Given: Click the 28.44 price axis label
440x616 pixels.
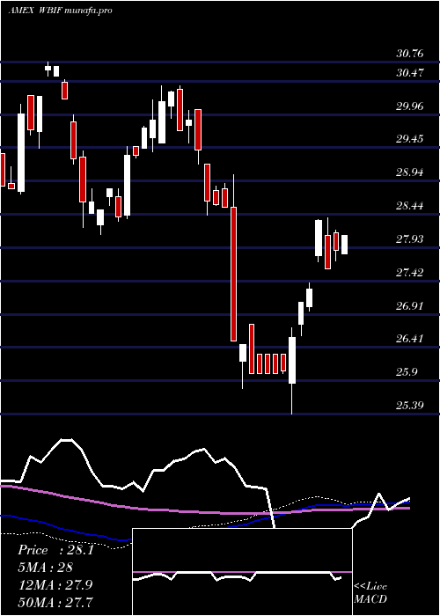Looking at the screenshot, I should click(x=410, y=205).
